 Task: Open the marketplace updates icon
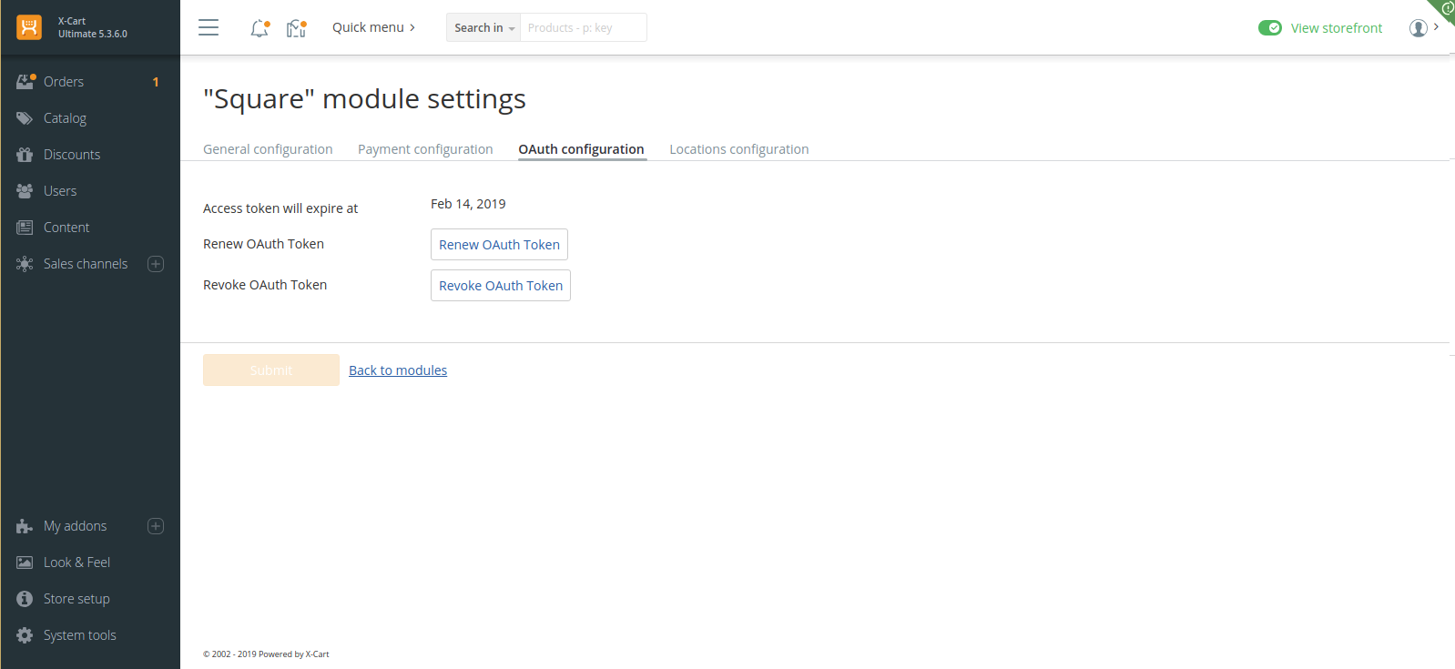coord(296,28)
